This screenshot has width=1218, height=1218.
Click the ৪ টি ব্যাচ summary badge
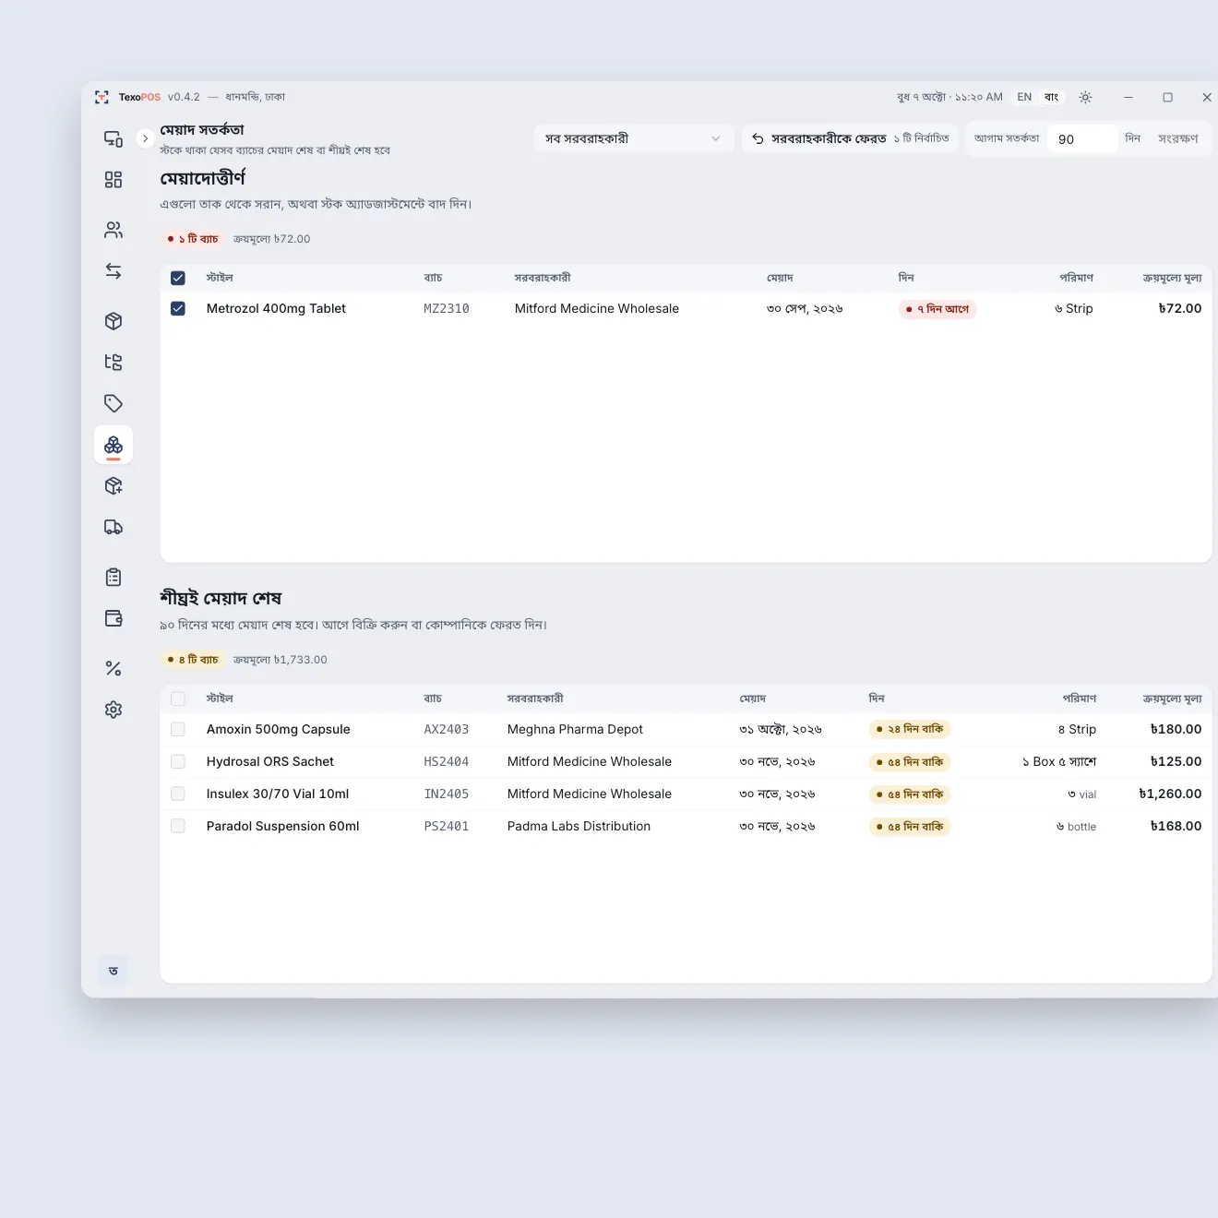[193, 660]
